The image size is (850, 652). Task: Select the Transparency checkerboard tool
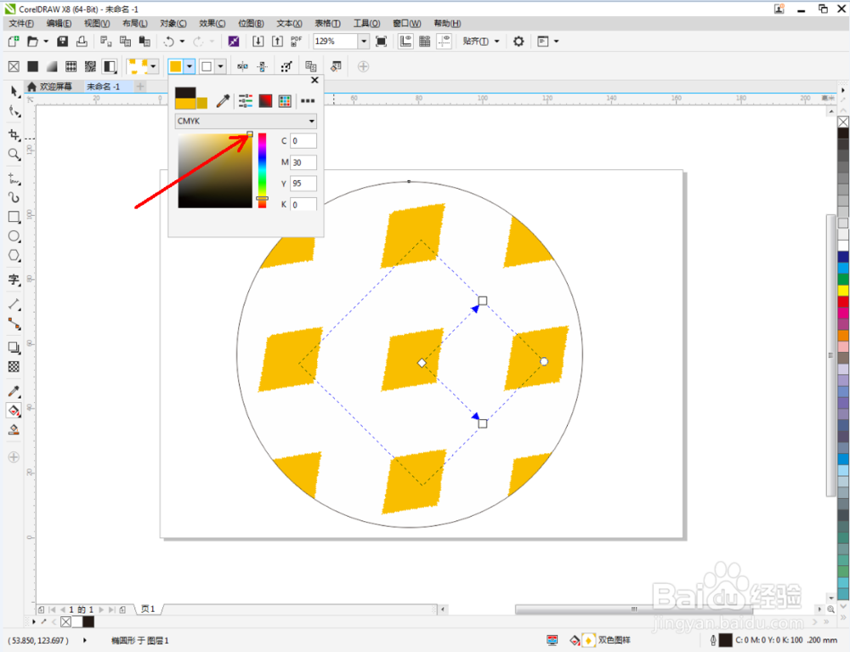click(x=14, y=367)
